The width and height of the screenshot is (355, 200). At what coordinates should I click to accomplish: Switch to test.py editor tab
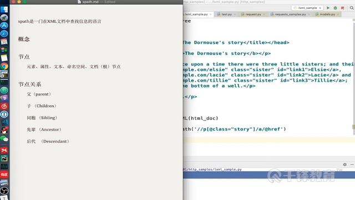[226, 14]
